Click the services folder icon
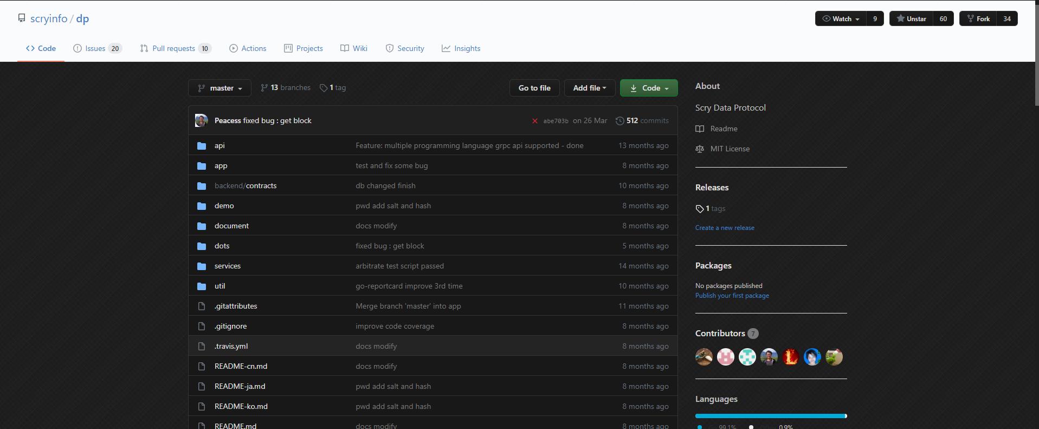The image size is (1039, 429). tap(202, 266)
